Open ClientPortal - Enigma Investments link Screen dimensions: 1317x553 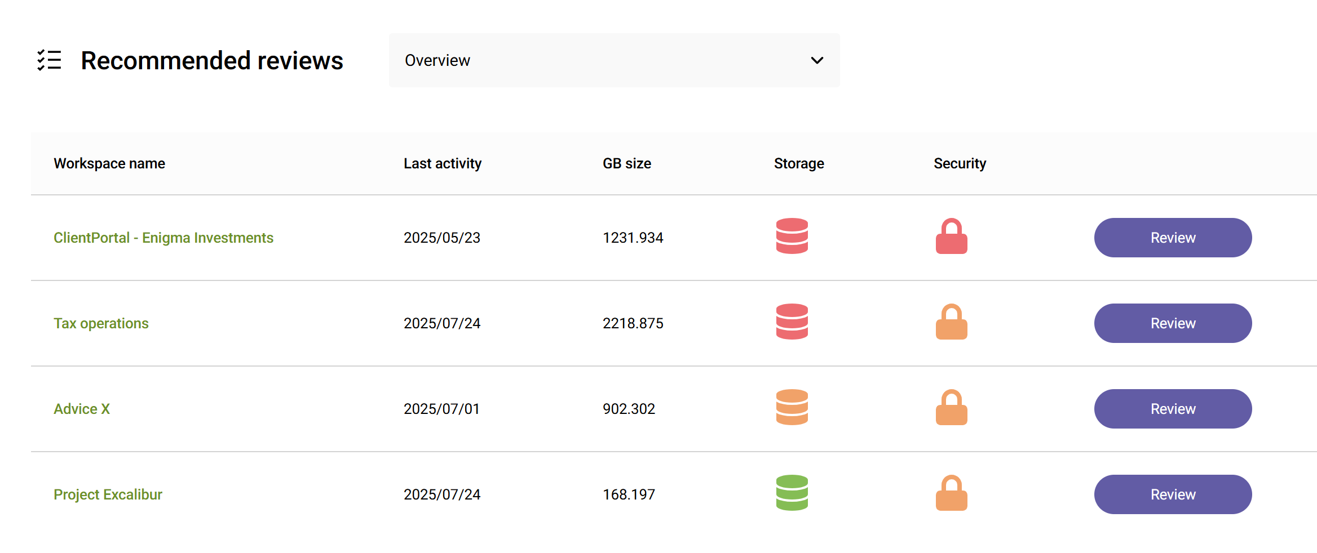(163, 238)
